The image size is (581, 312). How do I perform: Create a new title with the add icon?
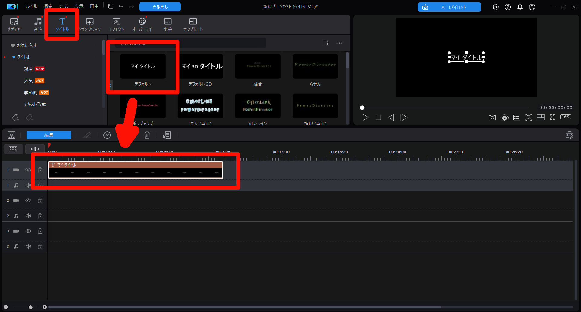point(326,42)
